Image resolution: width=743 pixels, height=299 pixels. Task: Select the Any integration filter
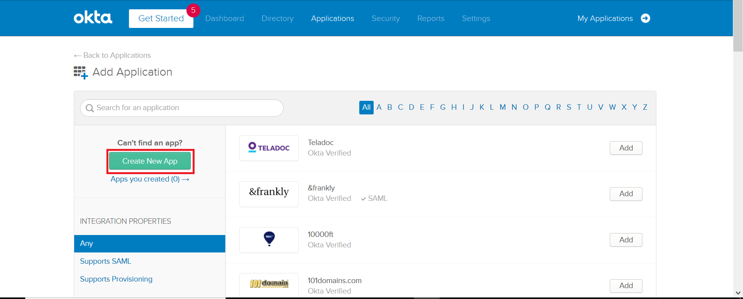(x=150, y=244)
